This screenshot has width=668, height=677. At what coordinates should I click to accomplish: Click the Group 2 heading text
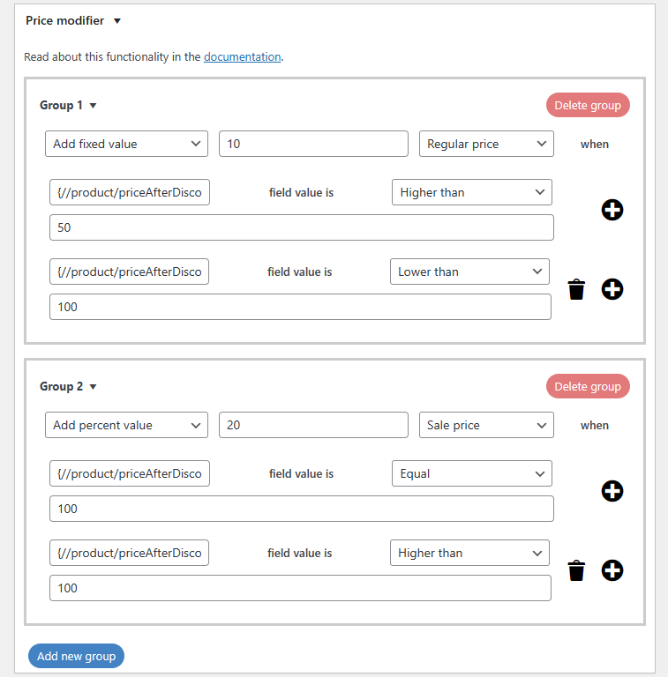pos(62,386)
